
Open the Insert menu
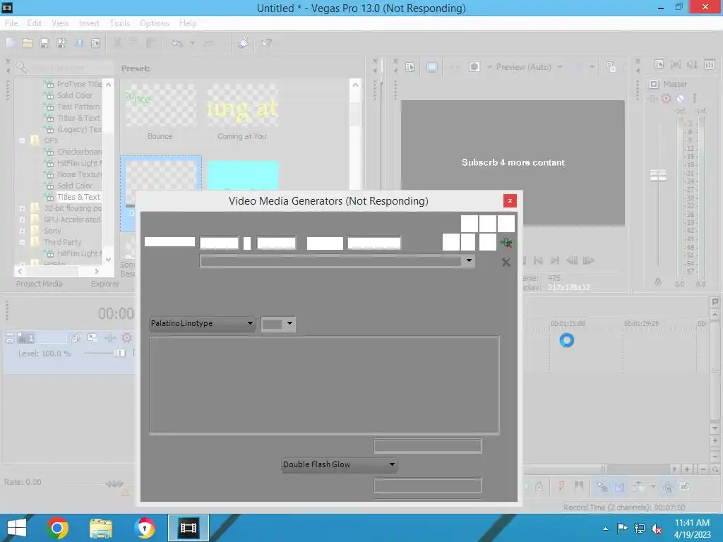[89, 23]
